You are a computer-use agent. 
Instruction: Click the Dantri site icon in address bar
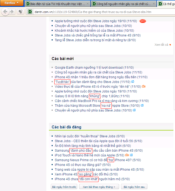point(30,12)
